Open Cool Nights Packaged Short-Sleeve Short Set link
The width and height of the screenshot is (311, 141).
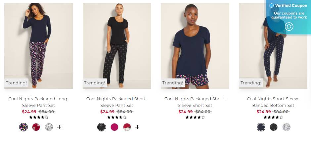point(195,102)
